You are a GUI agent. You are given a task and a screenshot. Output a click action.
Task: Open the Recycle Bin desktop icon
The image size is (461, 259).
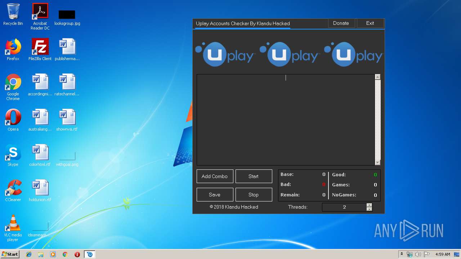13,14
